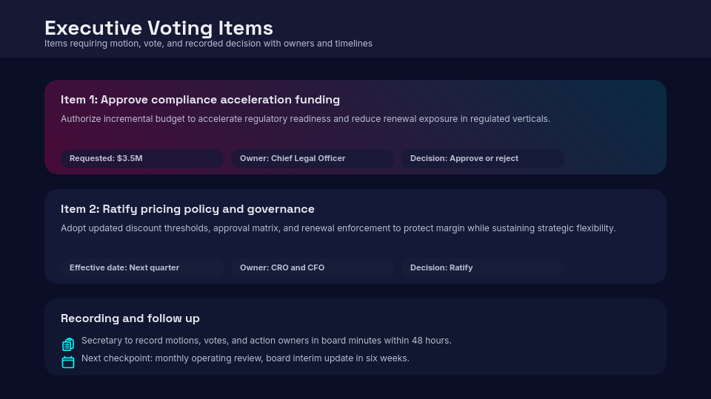Image resolution: width=711 pixels, height=399 pixels.
Task: Click Item 1 compliance acceleration funding heading
Action: pos(200,100)
